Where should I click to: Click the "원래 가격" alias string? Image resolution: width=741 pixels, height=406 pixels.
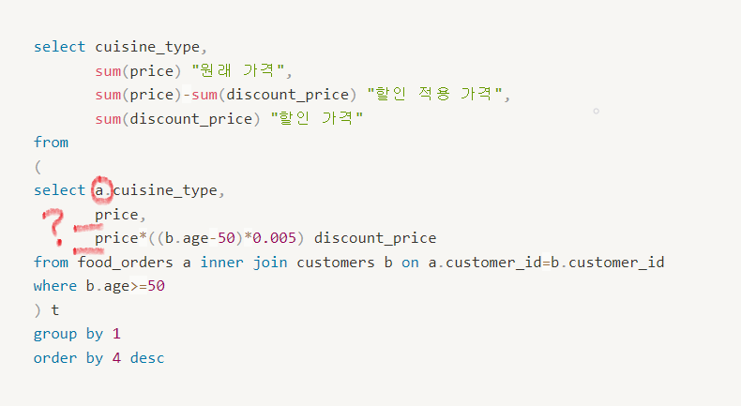pos(238,71)
